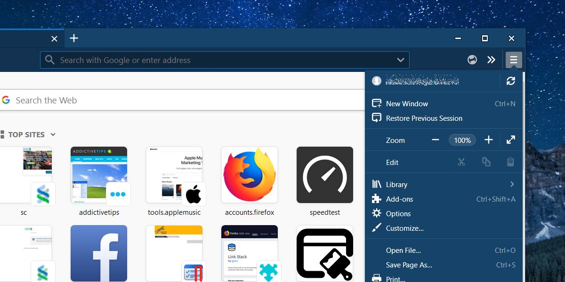
Task: Close the current tab
Action: tap(54, 39)
